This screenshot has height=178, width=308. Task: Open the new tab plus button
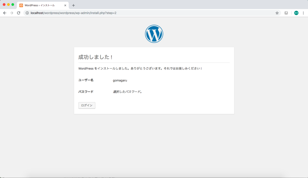click(73, 5)
